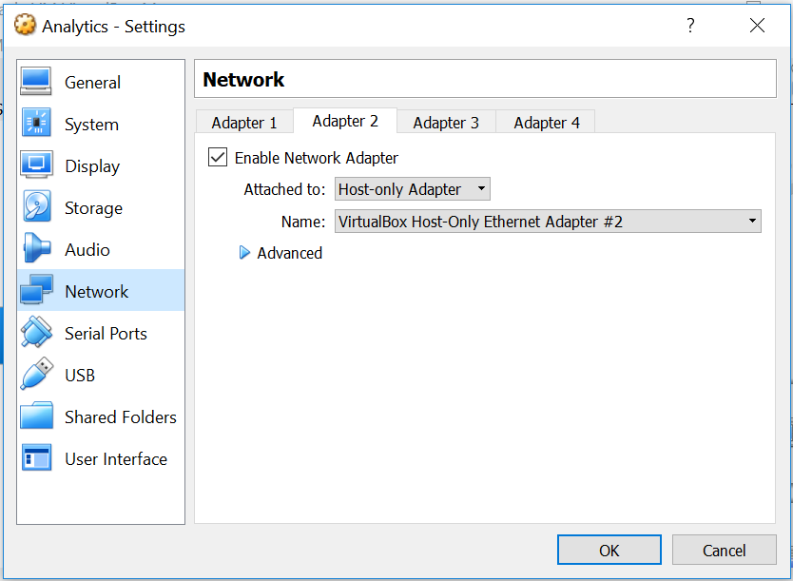
Task: Open the USB plug icon
Action: point(36,375)
